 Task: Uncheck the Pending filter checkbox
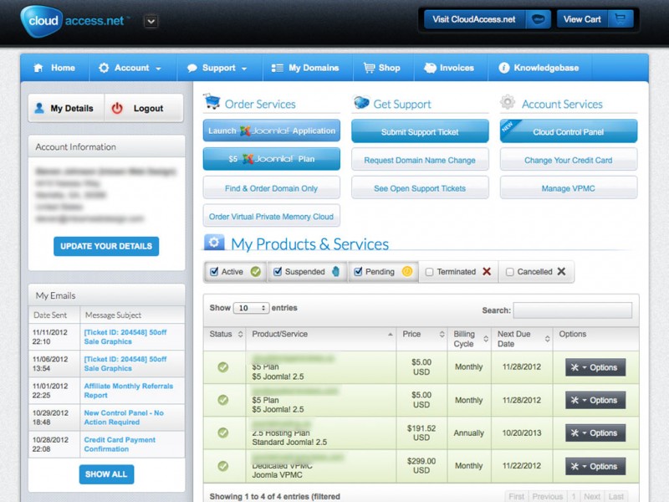pyautogui.click(x=358, y=271)
